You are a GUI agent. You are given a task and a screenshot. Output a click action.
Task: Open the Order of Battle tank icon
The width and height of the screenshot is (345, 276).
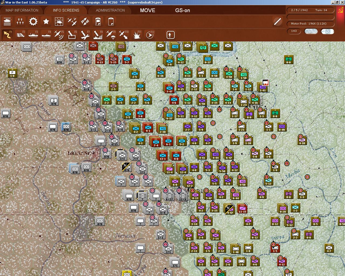(7, 21)
